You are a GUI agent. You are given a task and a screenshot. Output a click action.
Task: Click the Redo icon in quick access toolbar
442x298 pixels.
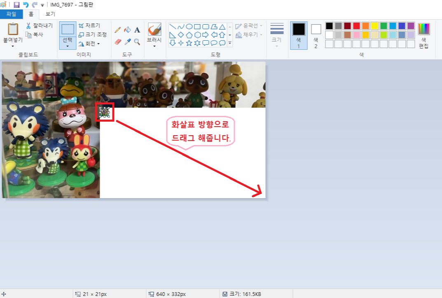pyautogui.click(x=35, y=5)
